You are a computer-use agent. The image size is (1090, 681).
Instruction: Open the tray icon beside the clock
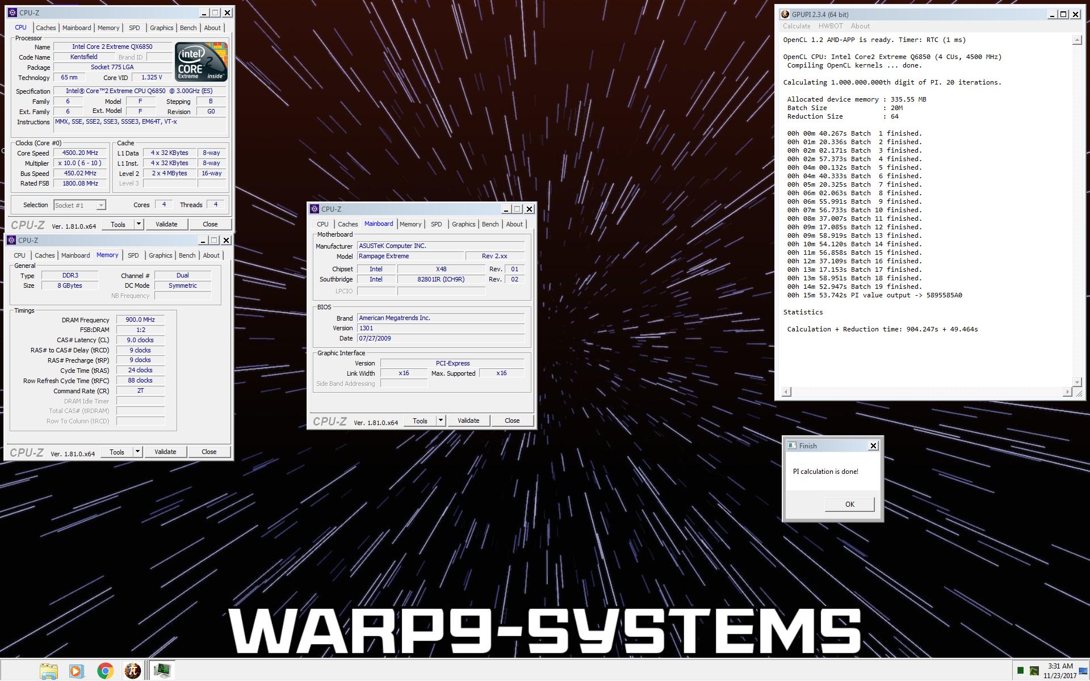point(1034,671)
